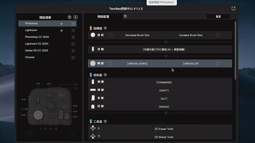The height and width of the screenshot is (143, 255).
Task: Click the D-pad 下 icon
Action: click(93, 136)
